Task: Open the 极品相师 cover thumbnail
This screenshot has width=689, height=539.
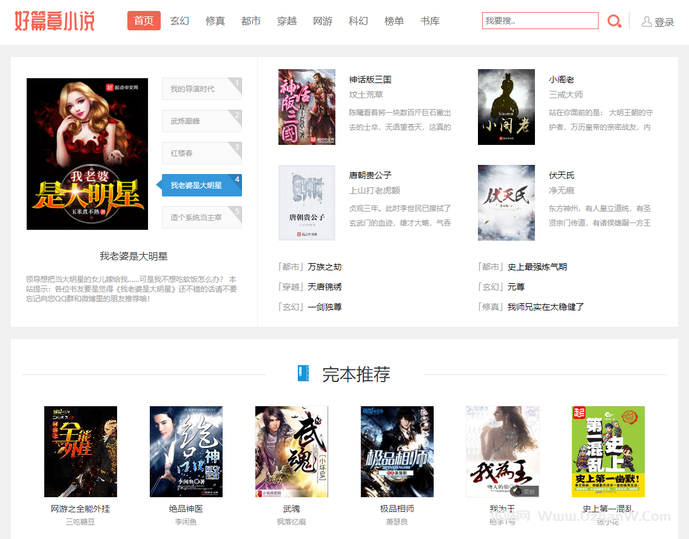Action: (397, 452)
